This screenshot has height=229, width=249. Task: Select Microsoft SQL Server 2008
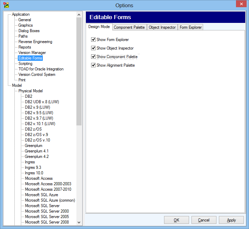click(x=47, y=222)
